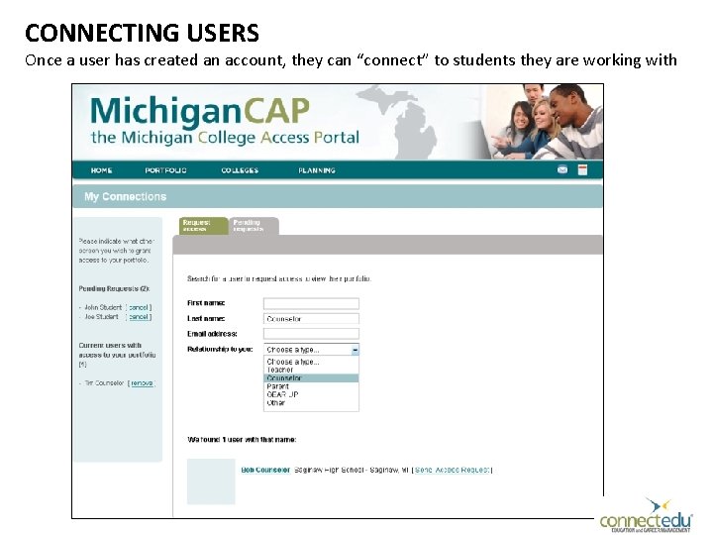Click the MichiganCAP logo banner
The width and height of the screenshot is (713, 535).
coord(225,121)
